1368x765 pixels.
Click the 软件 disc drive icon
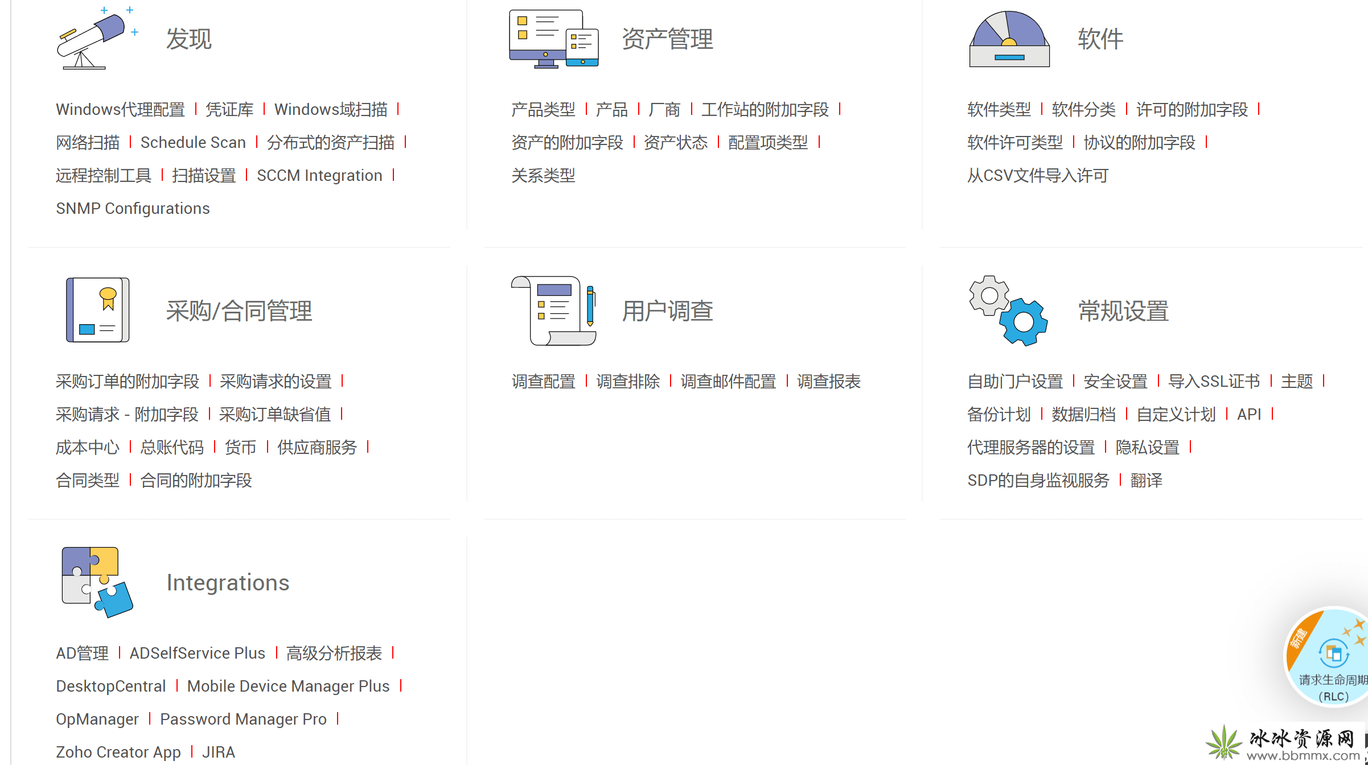1009,39
